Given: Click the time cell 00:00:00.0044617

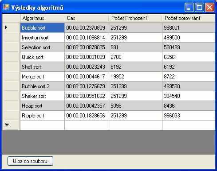Looking at the screenshot, I should tap(87, 77).
